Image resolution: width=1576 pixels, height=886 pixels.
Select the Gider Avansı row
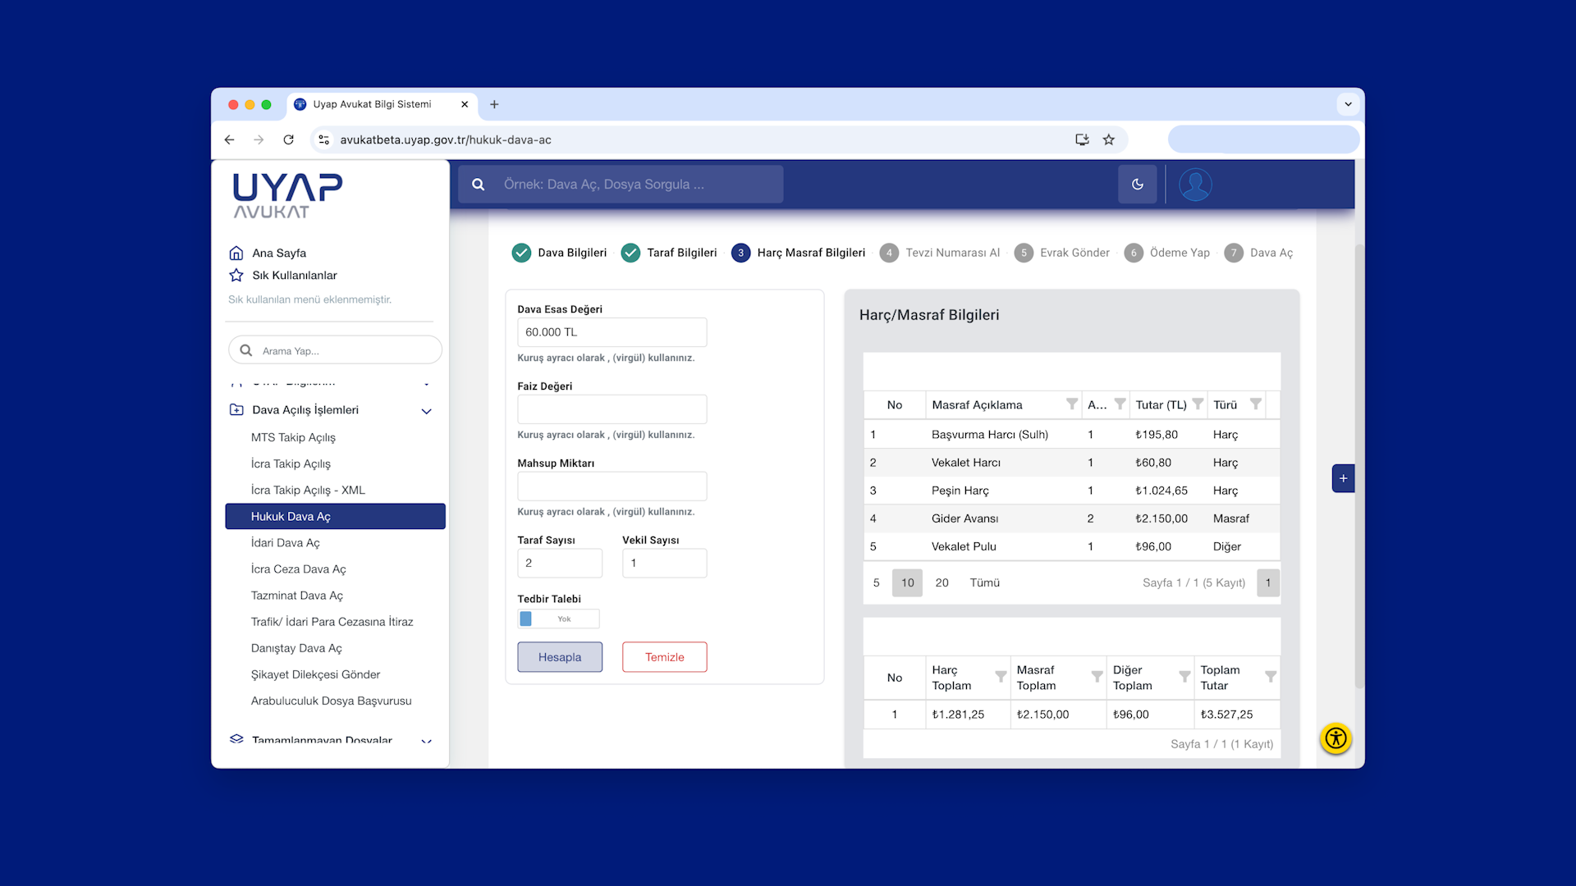pyautogui.click(x=1071, y=518)
